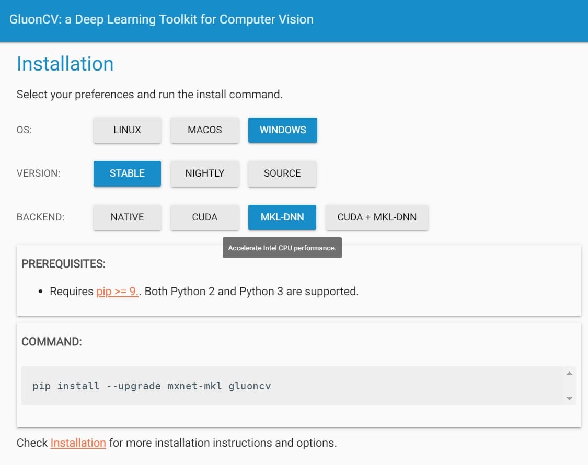Click the PREREQUISITES section header
Image resolution: width=588 pixels, height=465 pixels.
[63, 264]
